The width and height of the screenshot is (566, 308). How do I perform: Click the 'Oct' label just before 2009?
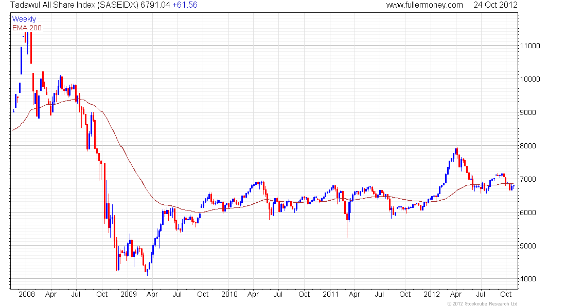102,294
